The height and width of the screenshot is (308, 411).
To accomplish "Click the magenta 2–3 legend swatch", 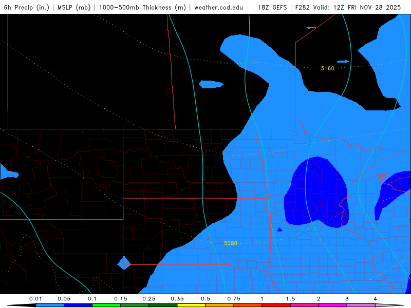I will (333, 305).
